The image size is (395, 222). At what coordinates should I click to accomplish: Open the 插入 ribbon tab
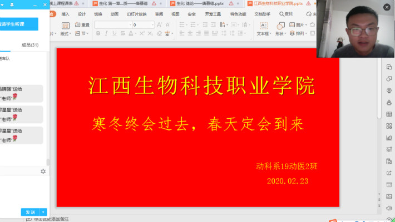pos(66,13)
